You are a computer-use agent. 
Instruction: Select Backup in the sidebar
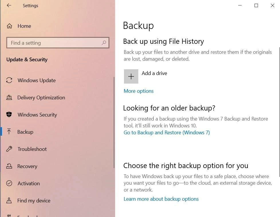coord(25,132)
